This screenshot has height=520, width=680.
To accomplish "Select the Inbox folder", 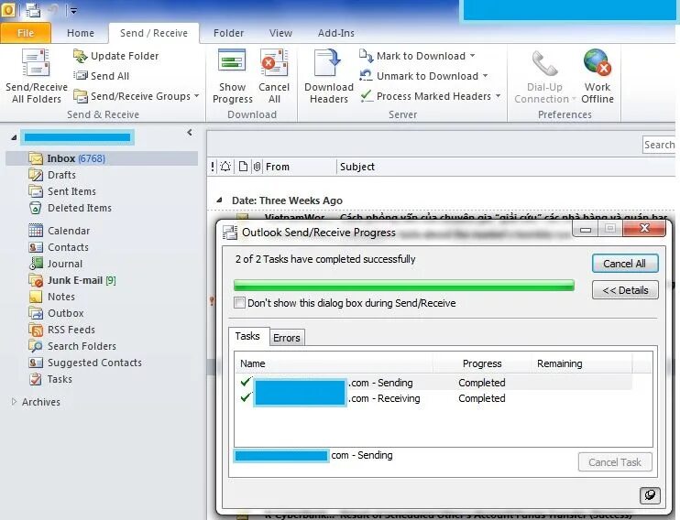I will 102,158.
